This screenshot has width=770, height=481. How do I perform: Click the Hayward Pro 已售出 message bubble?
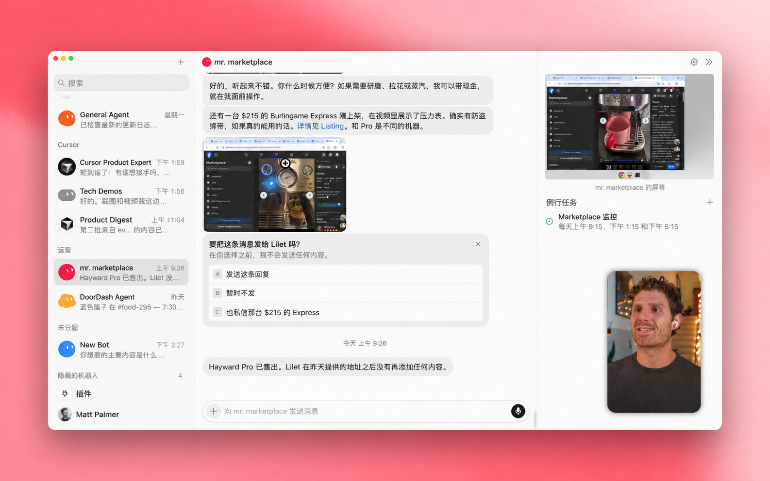328,367
